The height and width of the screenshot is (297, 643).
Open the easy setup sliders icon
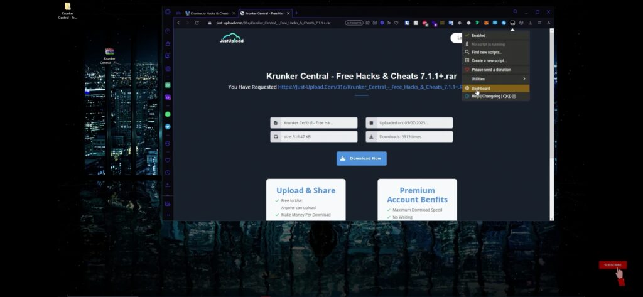(x=539, y=23)
